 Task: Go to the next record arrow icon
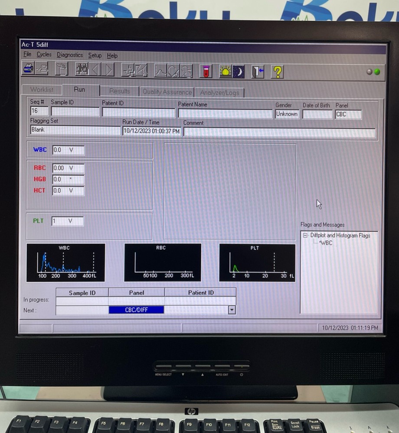pyautogui.click(x=109, y=69)
